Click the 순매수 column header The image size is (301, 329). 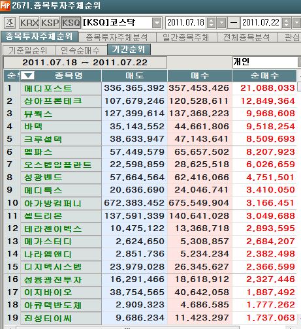[x=264, y=76]
